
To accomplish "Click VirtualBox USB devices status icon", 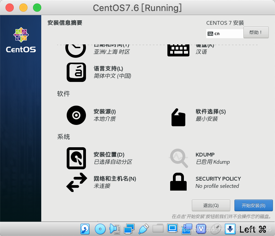I will pyautogui.click(x=144, y=229).
